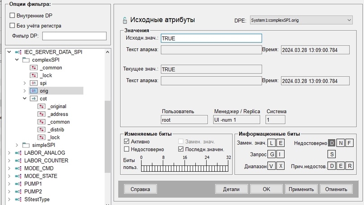Click the _address config icon
Viewport: 364px width, 205px height.
41,114
